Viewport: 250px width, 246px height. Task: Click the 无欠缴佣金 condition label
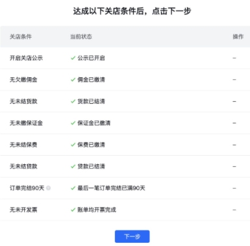23,80
